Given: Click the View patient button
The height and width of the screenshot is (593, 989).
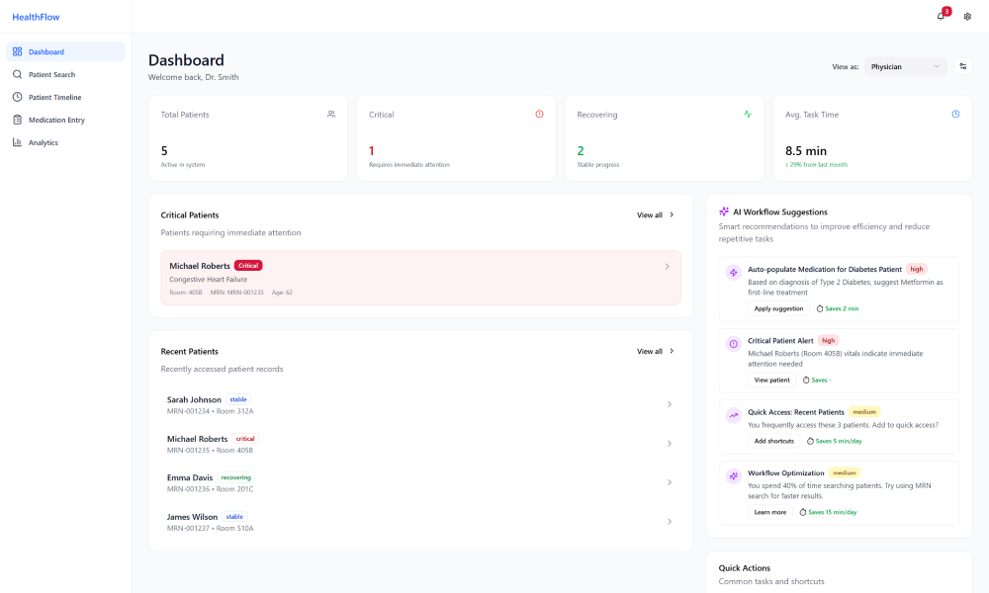Looking at the screenshot, I should coord(771,380).
